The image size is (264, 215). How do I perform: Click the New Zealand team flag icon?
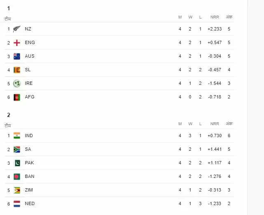click(16, 29)
